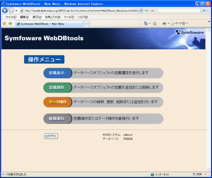Click the Print icon

coord(164,24)
